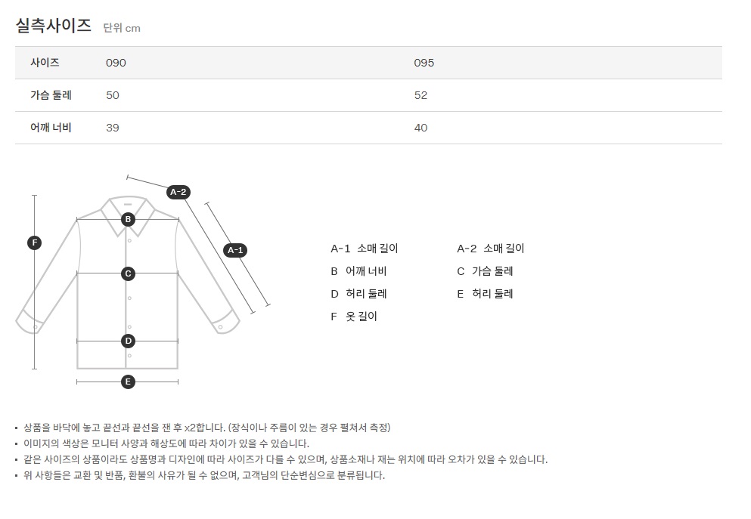Screen dimensions: 751x519
Task: Click the 실측사이즈 heading
Action: (53, 26)
